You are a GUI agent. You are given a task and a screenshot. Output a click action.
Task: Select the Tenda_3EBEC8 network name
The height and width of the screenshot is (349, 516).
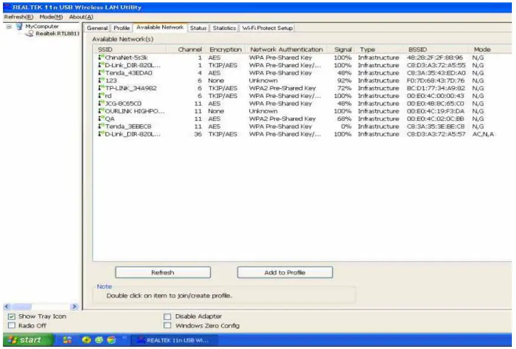coord(129,126)
